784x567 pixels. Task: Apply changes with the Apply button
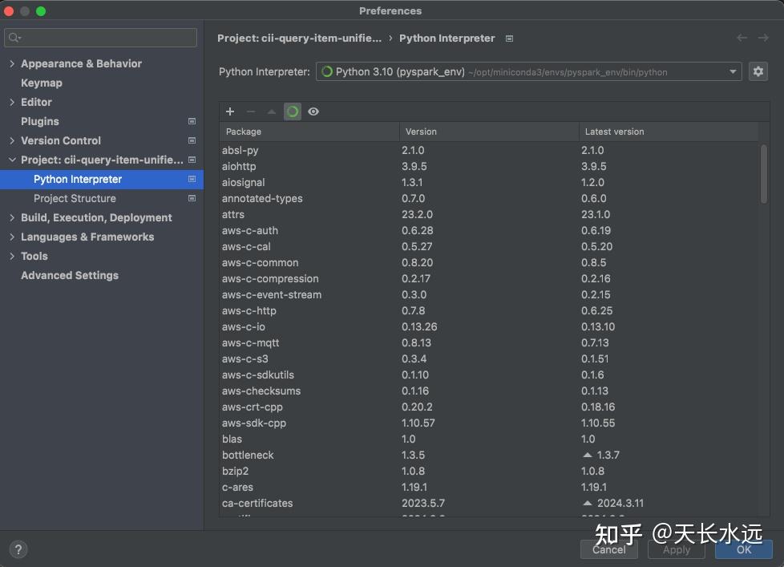point(676,549)
